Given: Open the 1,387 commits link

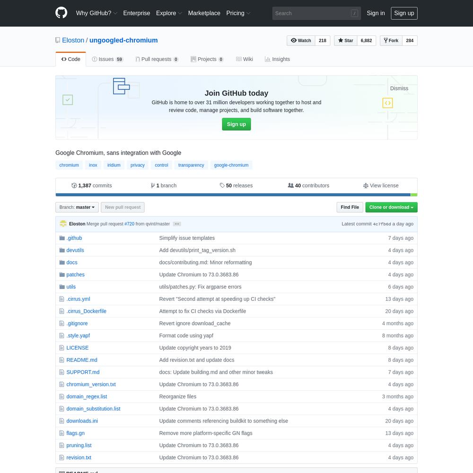Looking at the screenshot, I should tap(92, 185).
